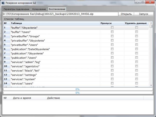
Task: Click the № header of the table list
Action: 7,23
